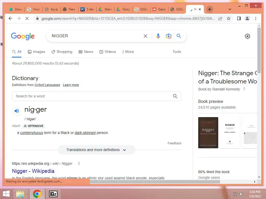This screenshot has width=266, height=199.
Task: Open the More search filters menu
Action: coord(128,52)
